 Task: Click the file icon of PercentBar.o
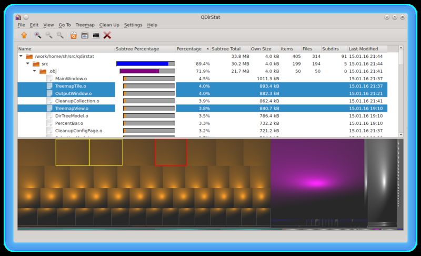(49, 123)
